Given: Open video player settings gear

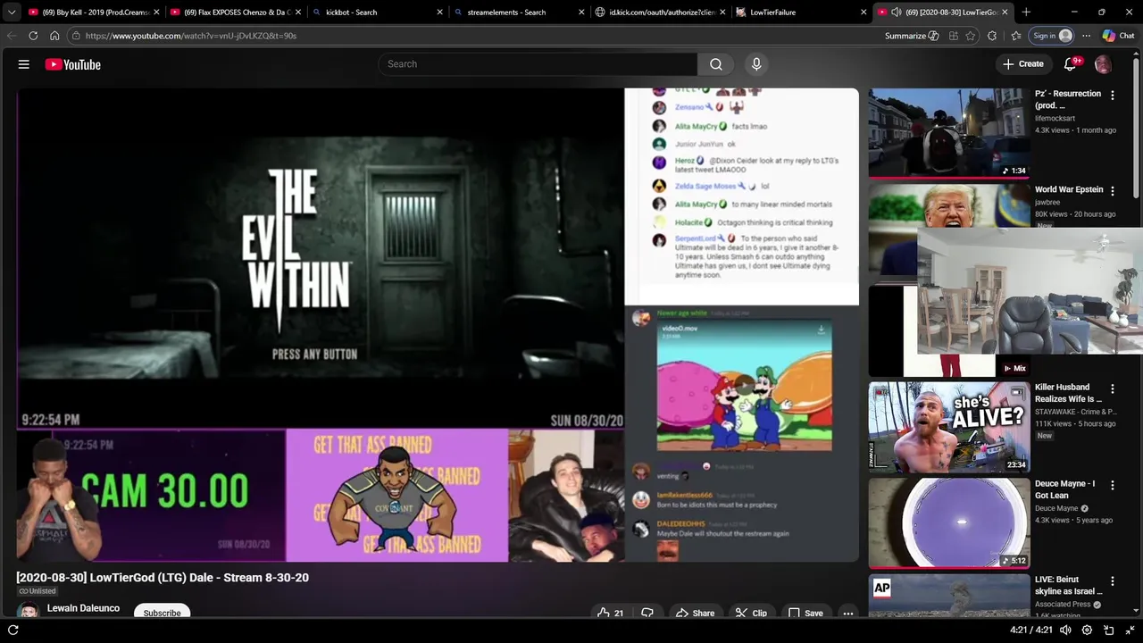Looking at the screenshot, I should coord(1087,630).
